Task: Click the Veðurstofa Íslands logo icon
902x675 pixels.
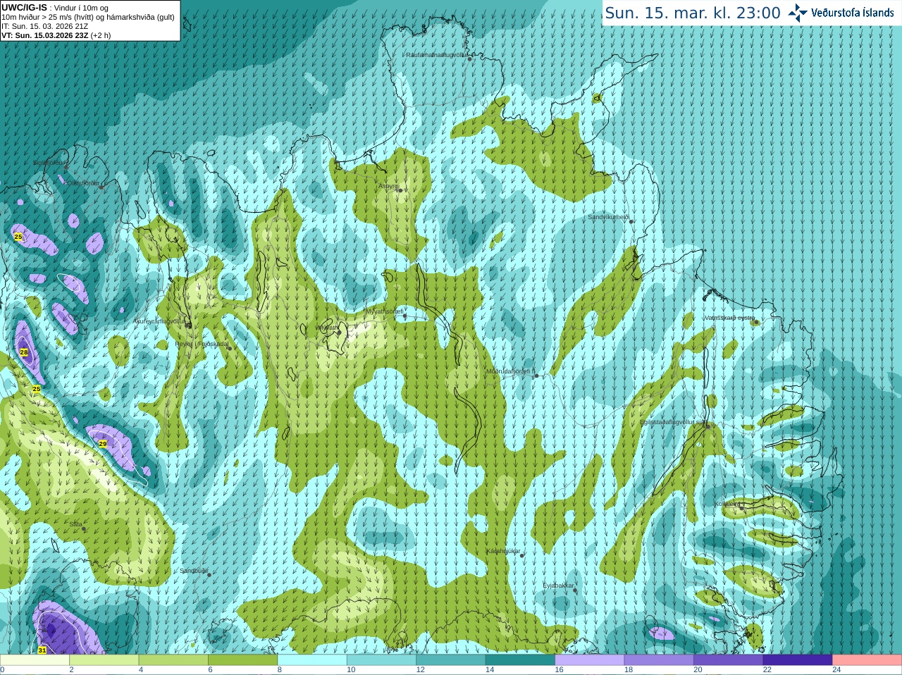Action: (798, 12)
